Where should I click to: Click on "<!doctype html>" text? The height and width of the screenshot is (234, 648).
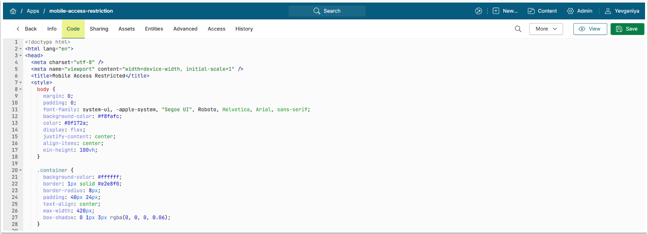point(48,42)
